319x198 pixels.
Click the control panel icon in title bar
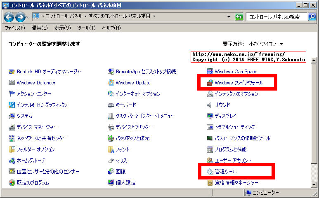pyautogui.click(x=5, y=5)
